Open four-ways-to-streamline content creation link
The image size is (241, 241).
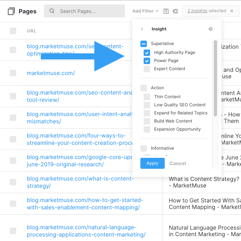tap(80, 139)
